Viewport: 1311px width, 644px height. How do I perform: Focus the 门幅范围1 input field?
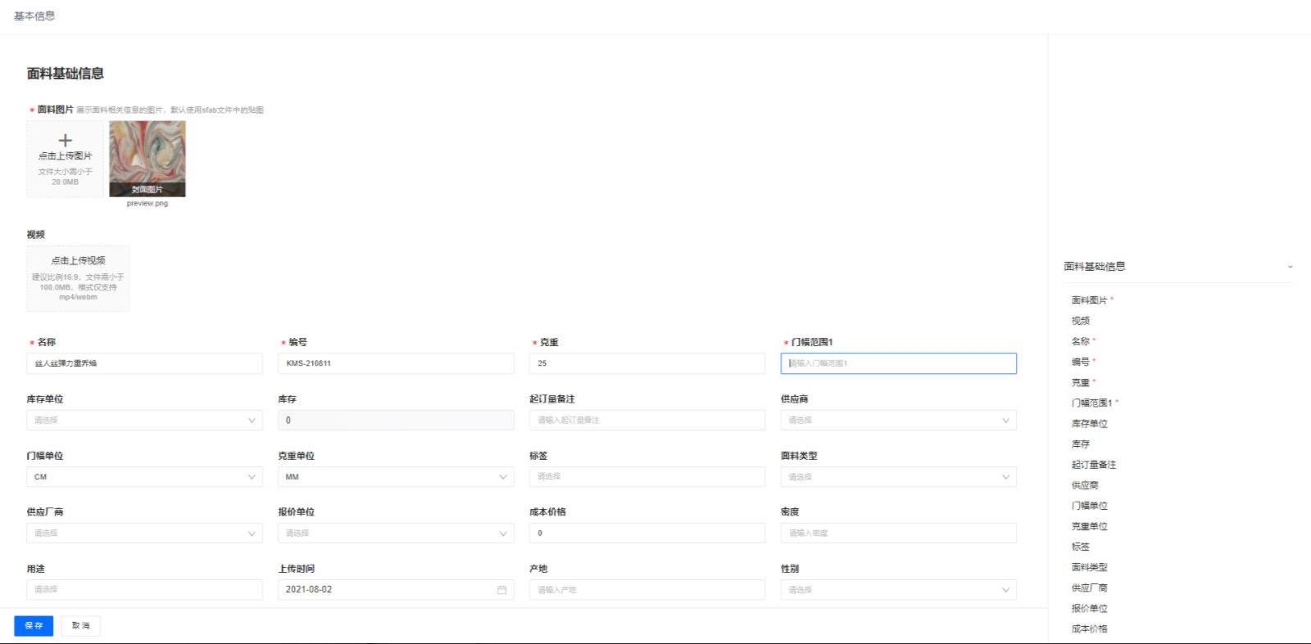898,363
